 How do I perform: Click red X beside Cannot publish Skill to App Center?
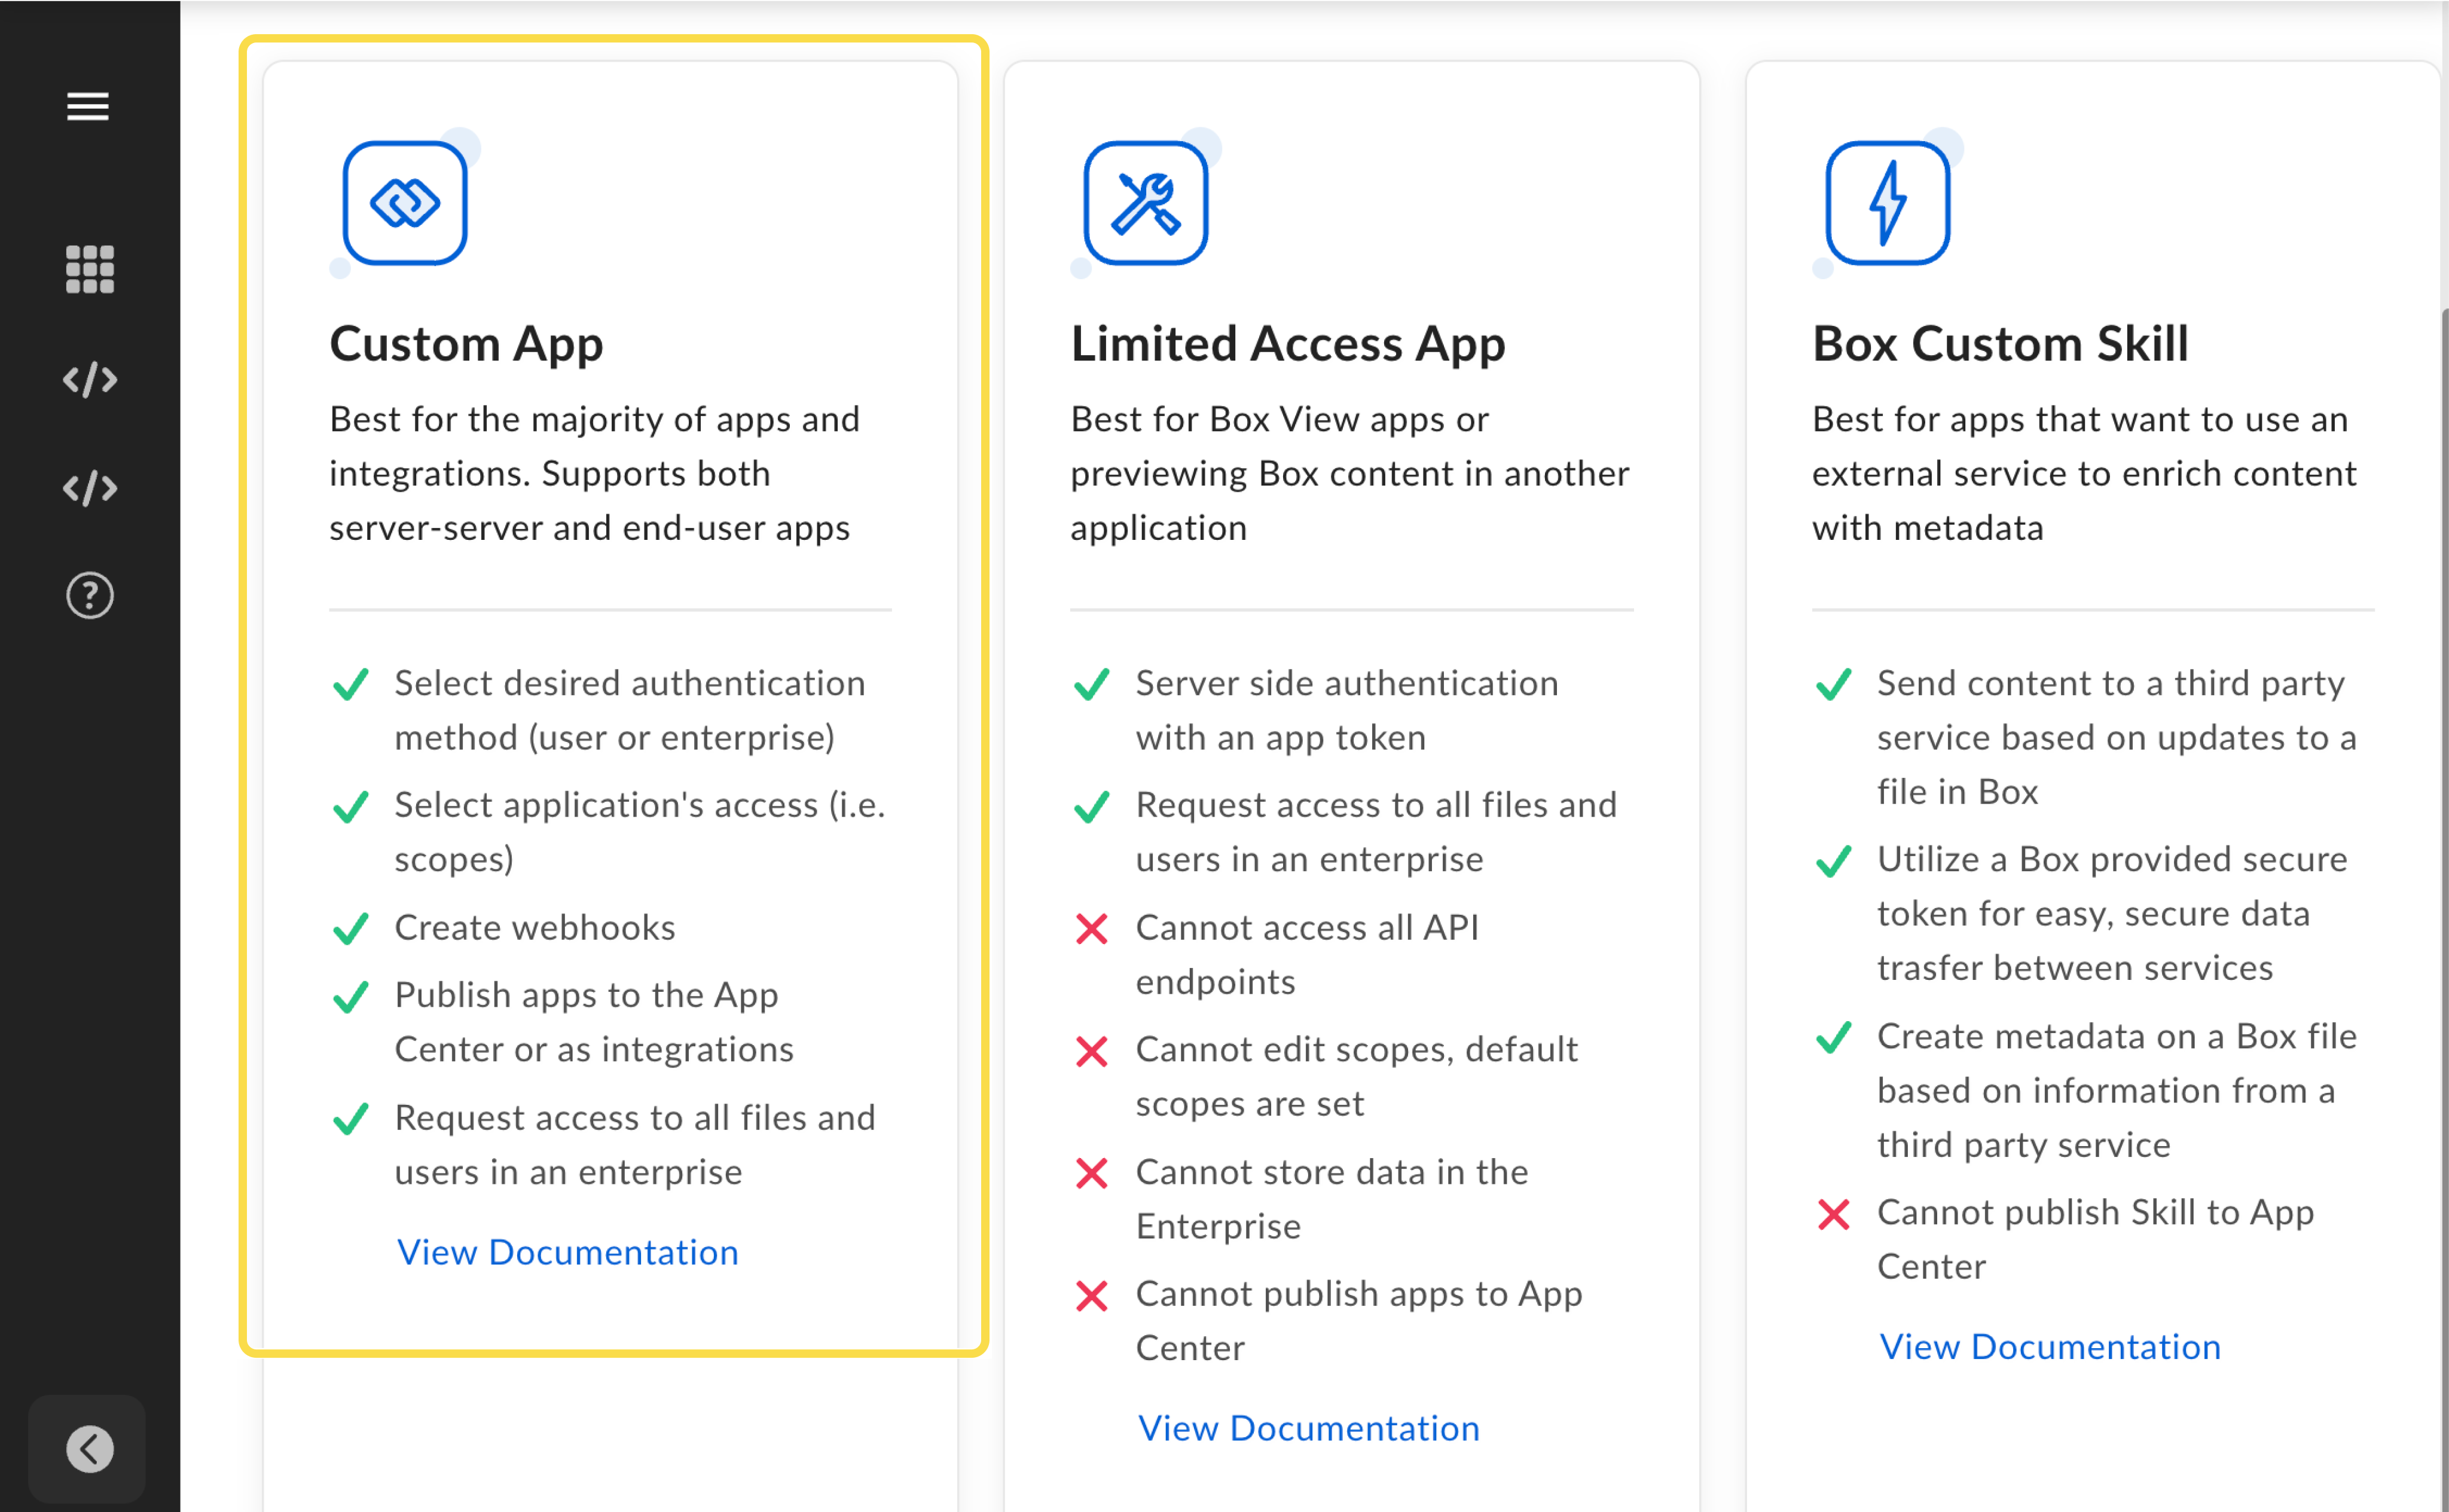(x=1833, y=1214)
